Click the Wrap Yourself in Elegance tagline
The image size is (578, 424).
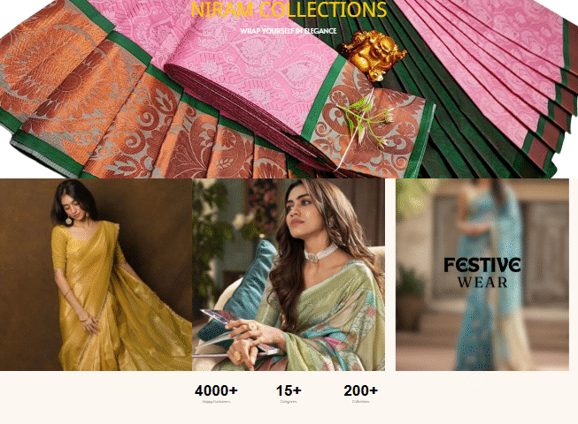288,31
